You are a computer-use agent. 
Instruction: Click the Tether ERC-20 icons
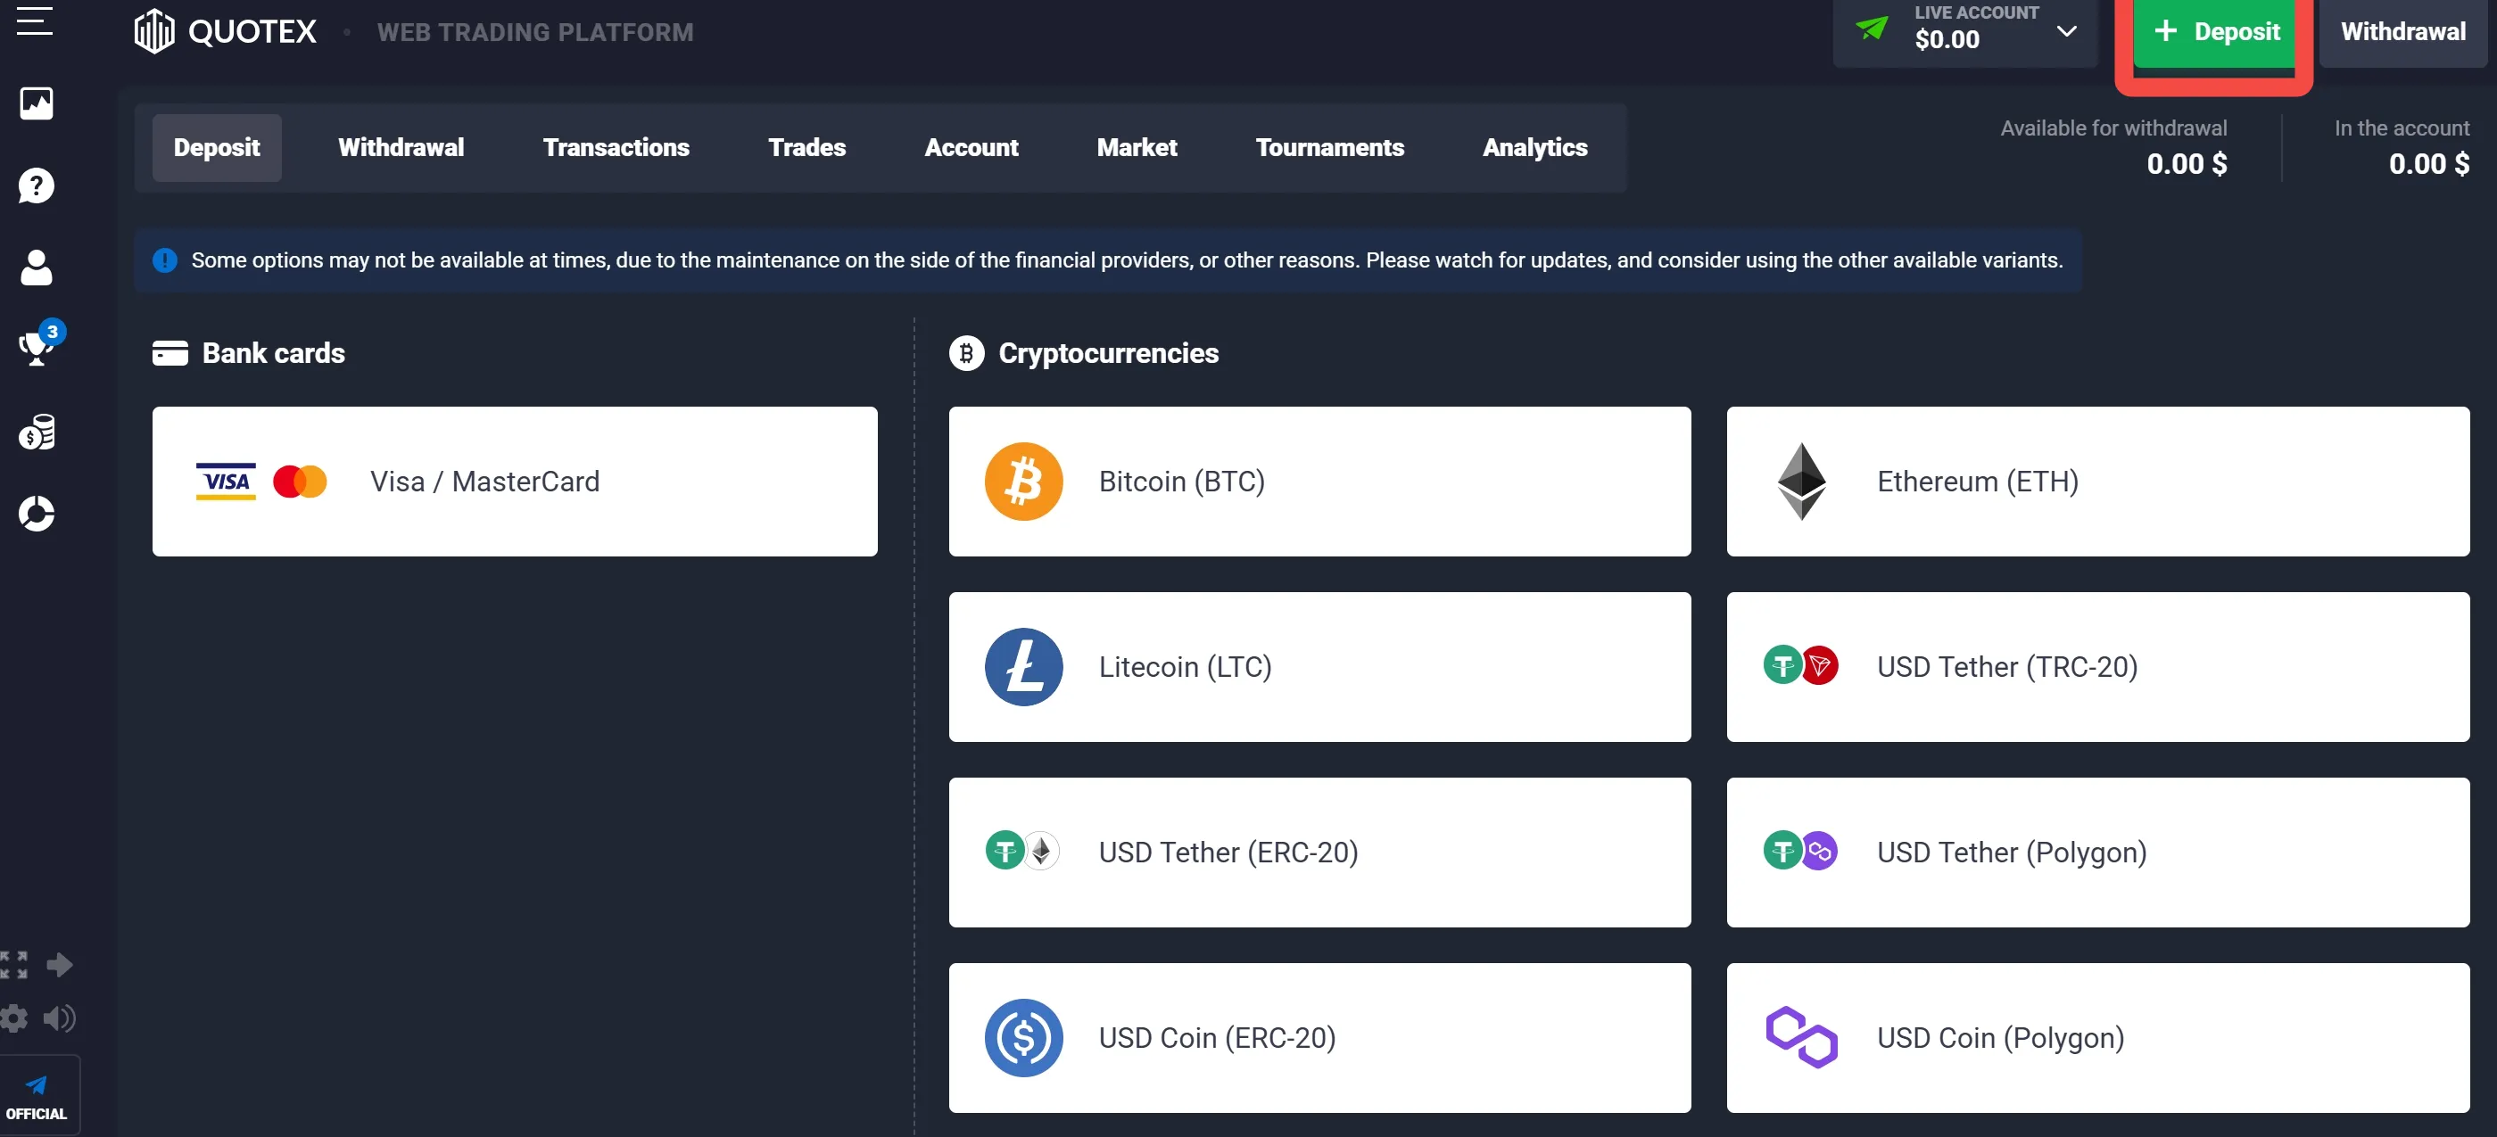coord(1022,851)
